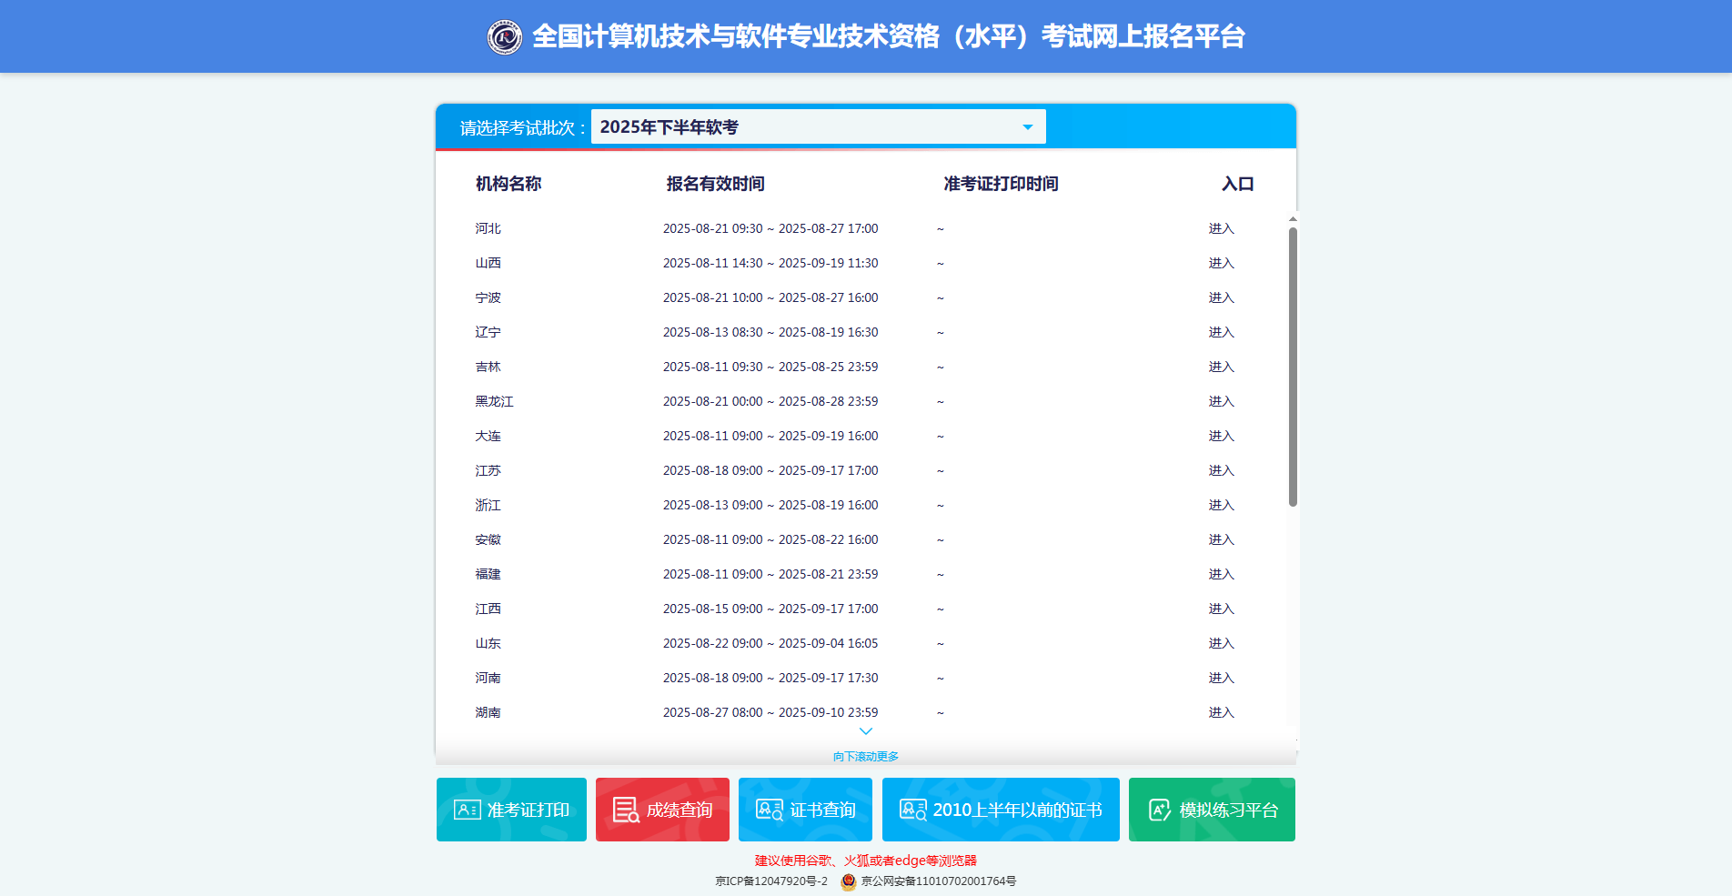
Task: Click the 准考证打印时间 column header
Action: 999,183
